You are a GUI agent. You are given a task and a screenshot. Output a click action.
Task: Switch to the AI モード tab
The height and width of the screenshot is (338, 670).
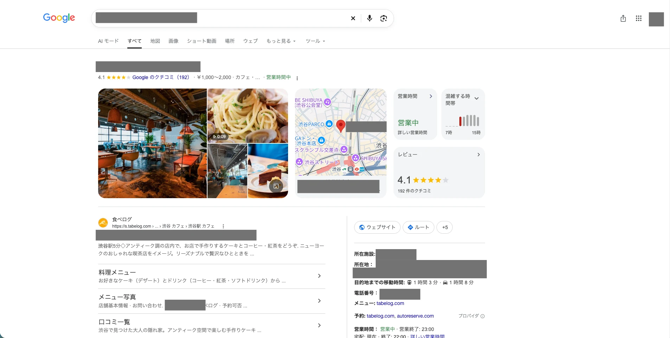coord(108,41)
